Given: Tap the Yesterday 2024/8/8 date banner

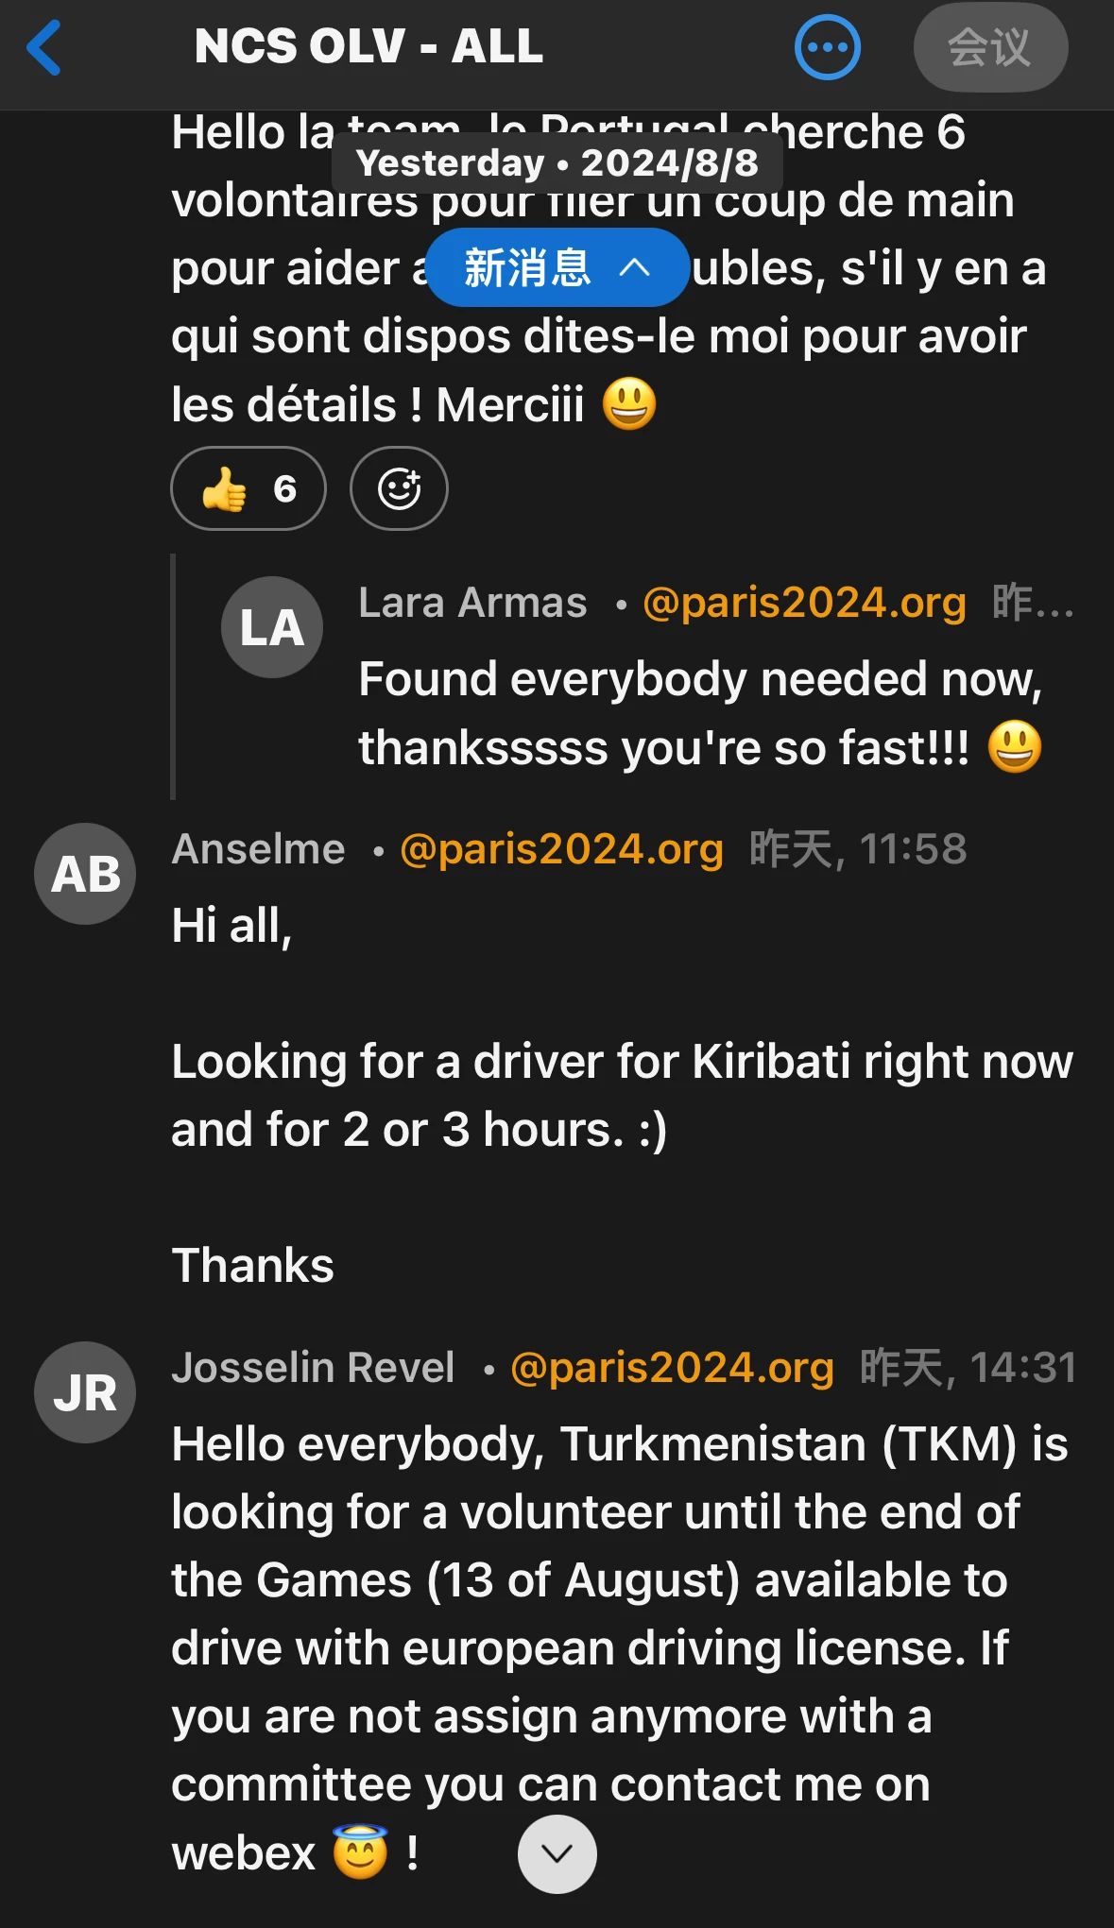Looking at the screenshot, I should click(x=557, y=163).
